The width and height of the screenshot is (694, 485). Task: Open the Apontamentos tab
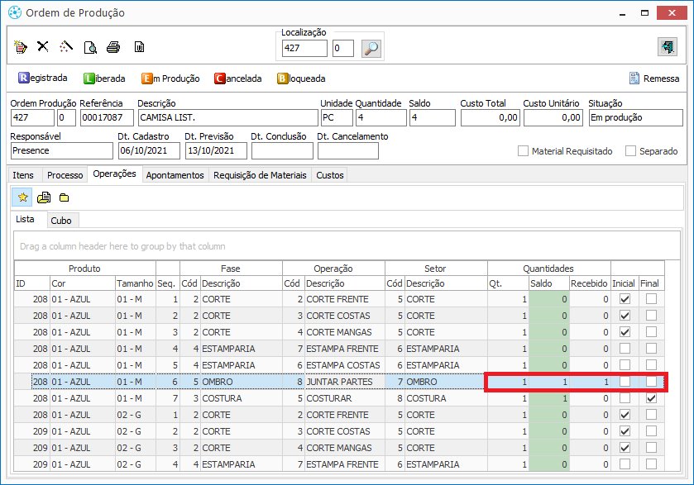pyautogui.click(x=175, y=175)
